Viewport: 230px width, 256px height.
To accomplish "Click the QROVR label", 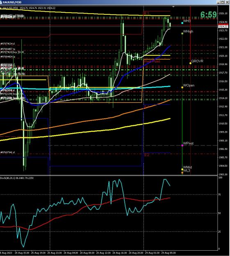I will [197, 61].
